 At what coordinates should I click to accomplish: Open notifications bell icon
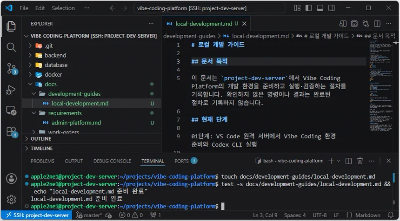(391, 215)
